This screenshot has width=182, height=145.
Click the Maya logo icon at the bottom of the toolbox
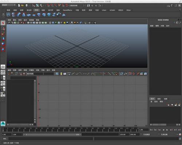coord(3,124)
